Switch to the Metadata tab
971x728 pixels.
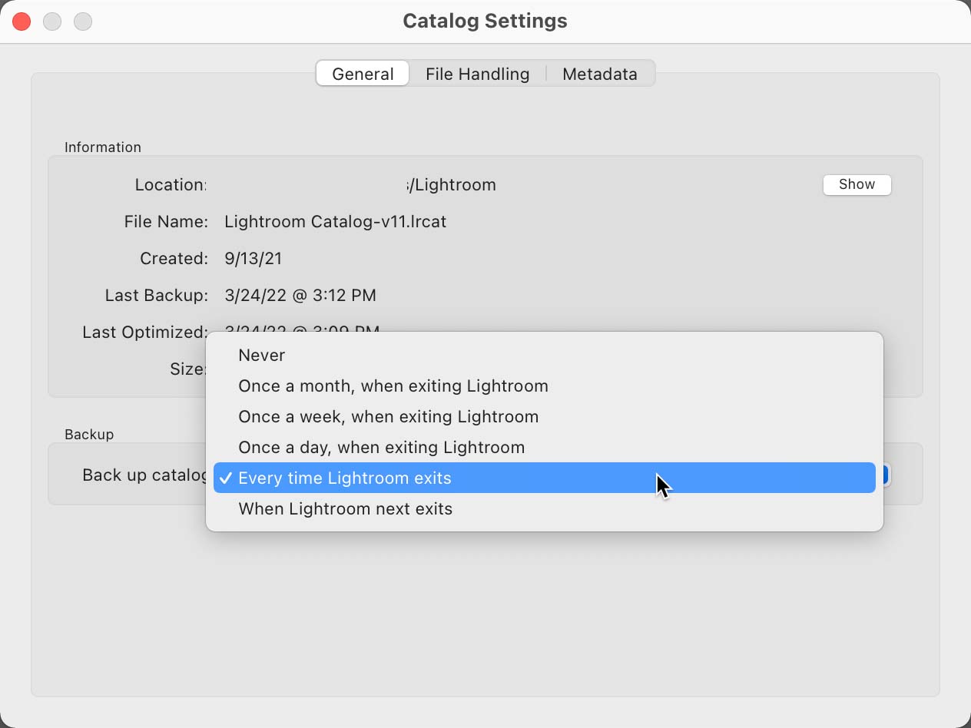600,74
